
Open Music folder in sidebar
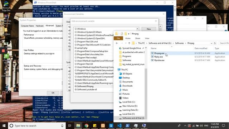coord(125,90)
